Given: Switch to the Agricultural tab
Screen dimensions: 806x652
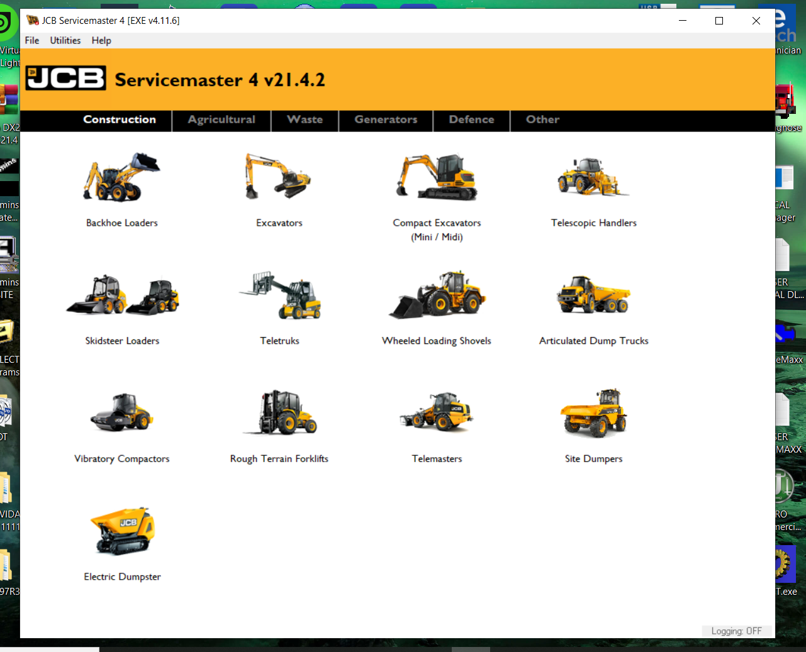Looking at the screenshot, I should (221, 119).
